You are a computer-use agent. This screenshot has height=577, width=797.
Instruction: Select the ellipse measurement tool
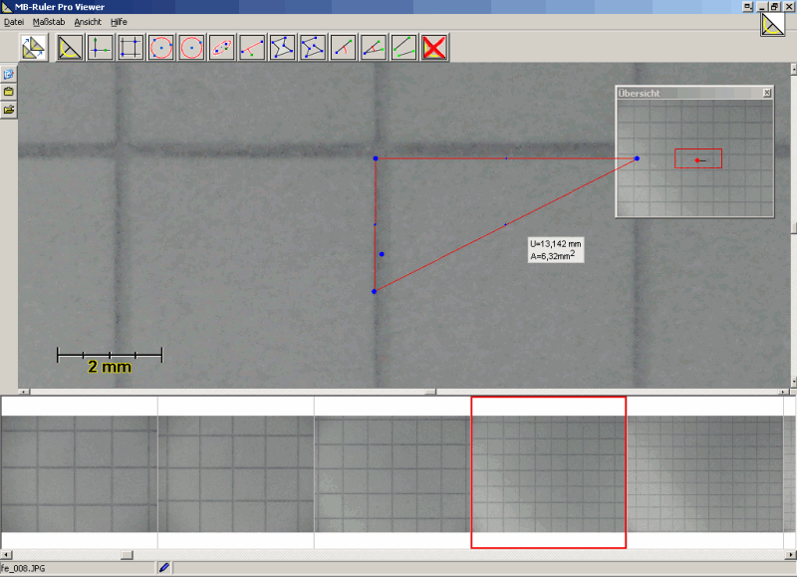pos(222,47)
